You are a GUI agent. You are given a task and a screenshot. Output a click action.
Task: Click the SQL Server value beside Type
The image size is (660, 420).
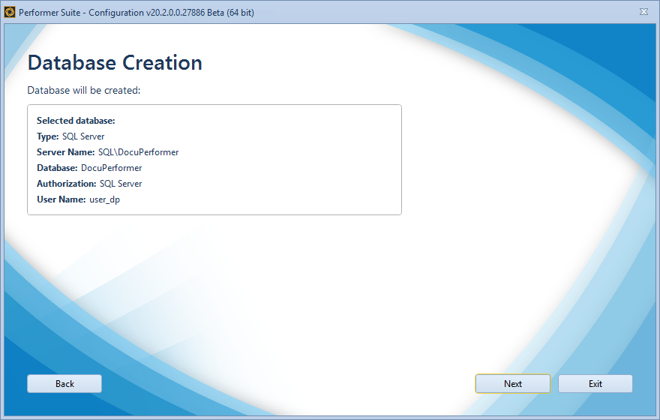83,136
